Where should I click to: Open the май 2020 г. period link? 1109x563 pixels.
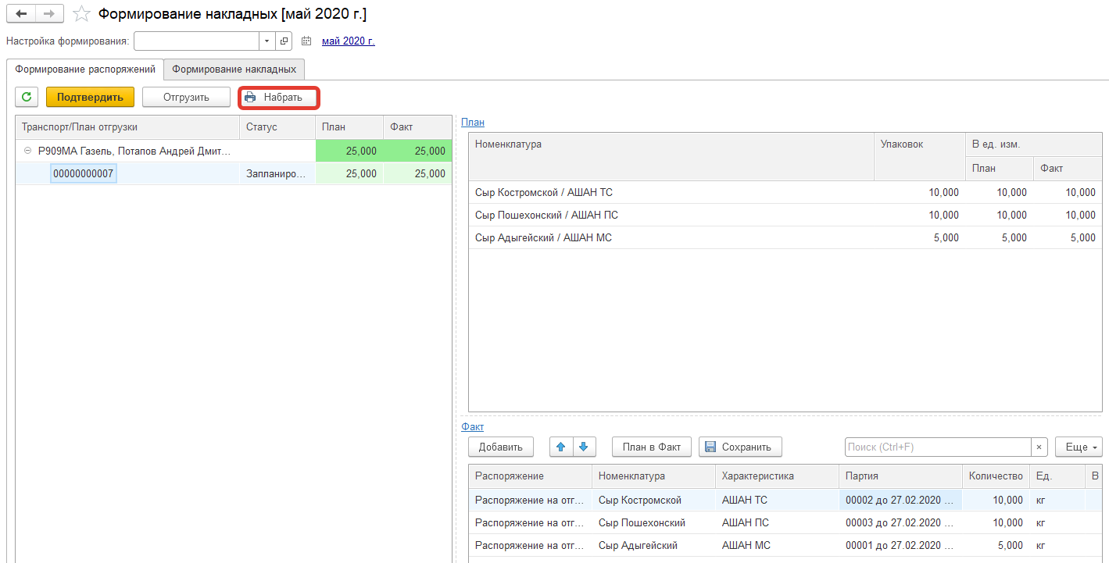click(x=348, y=41)
